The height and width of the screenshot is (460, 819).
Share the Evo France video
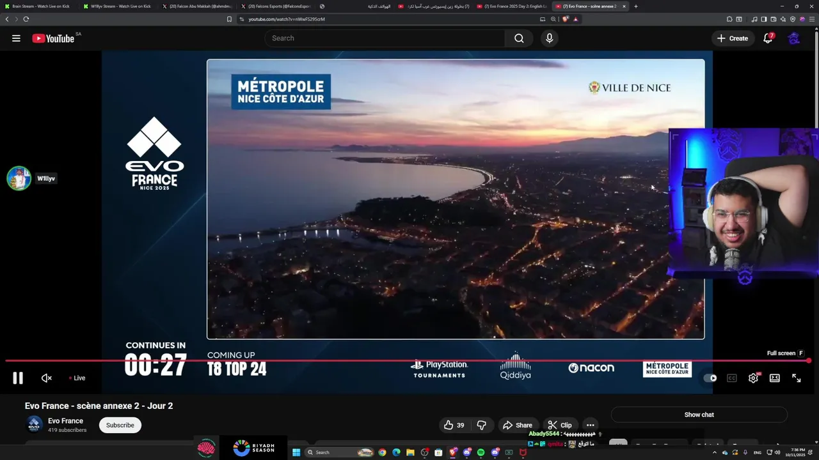tap(518, 425)
